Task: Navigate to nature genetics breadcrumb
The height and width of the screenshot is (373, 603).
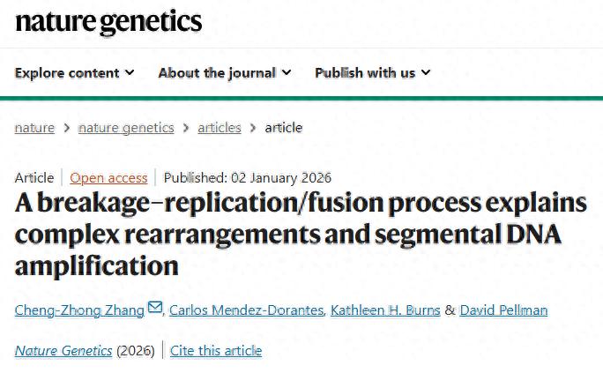Action: (126, 128)
